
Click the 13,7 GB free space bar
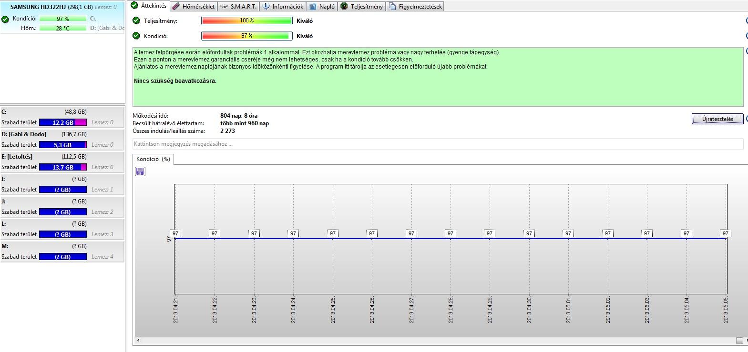pos(63,167)
